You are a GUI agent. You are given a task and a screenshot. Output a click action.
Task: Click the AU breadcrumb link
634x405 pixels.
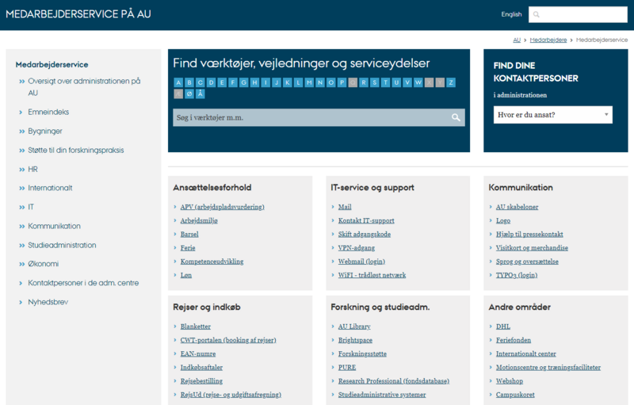click(x=517, y=40)
